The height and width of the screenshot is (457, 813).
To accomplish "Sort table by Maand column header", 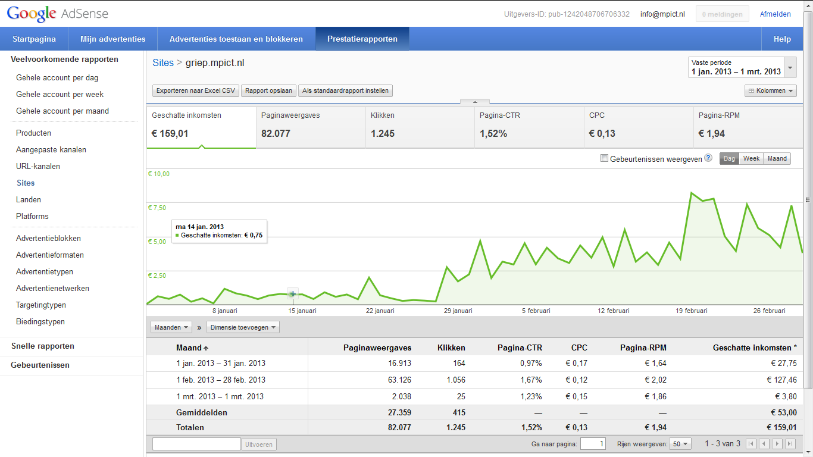I will (192, 348).
